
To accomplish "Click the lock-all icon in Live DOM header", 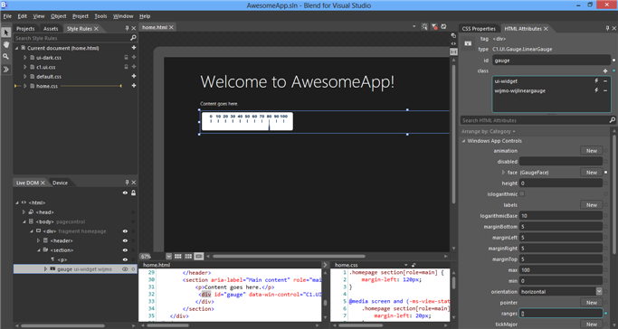I will [134, 193].
